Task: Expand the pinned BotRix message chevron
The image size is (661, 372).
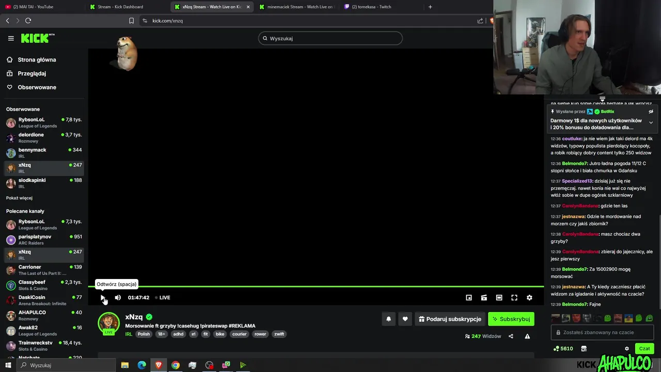Action: (651, 123)
